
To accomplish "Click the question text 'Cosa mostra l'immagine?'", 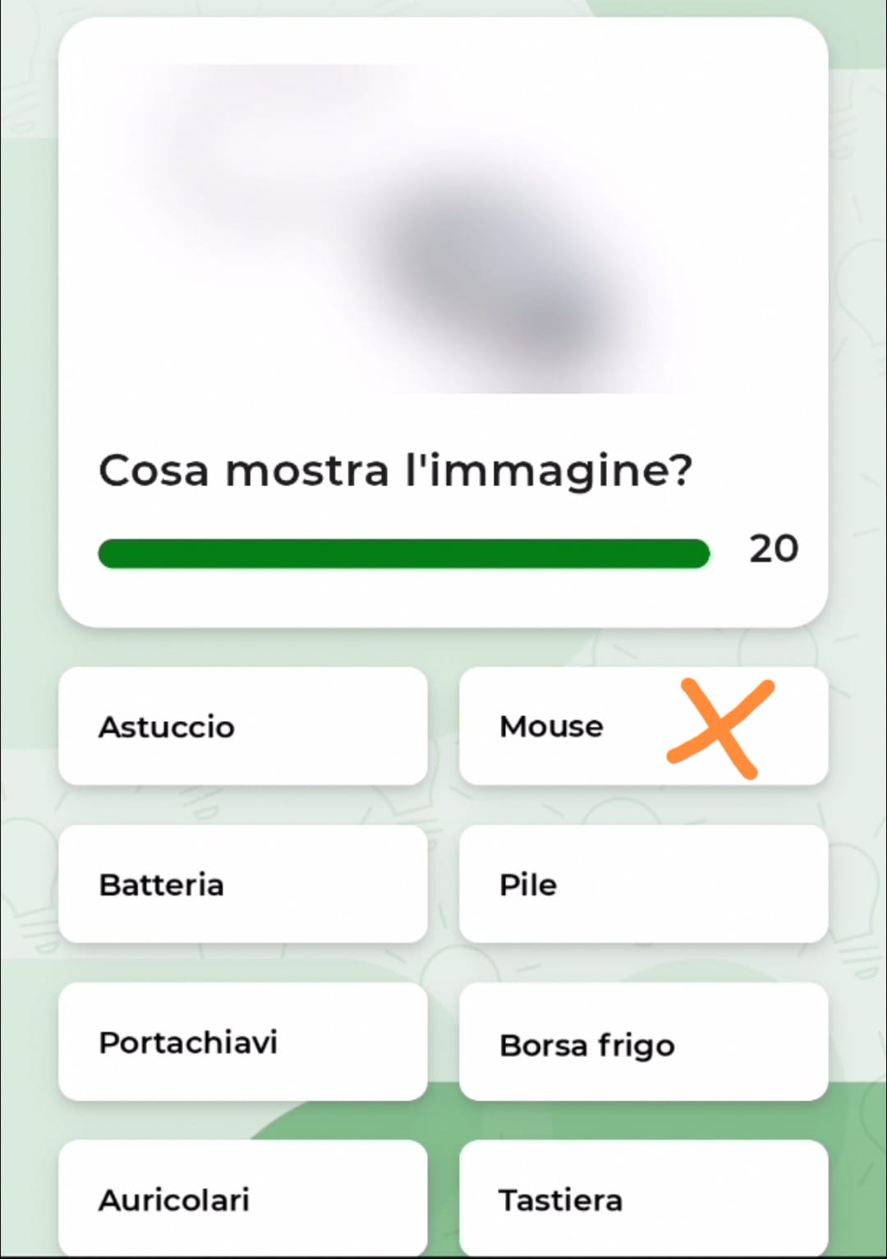I will (x=395, y=471).
